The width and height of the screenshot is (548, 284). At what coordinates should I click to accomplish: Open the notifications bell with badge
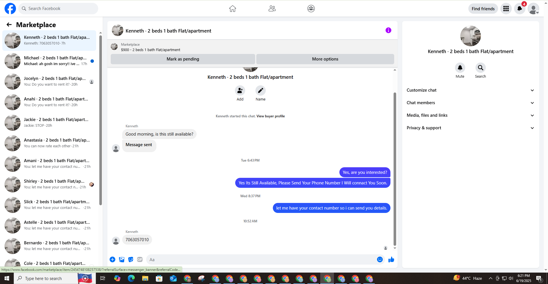pos(520,9)
